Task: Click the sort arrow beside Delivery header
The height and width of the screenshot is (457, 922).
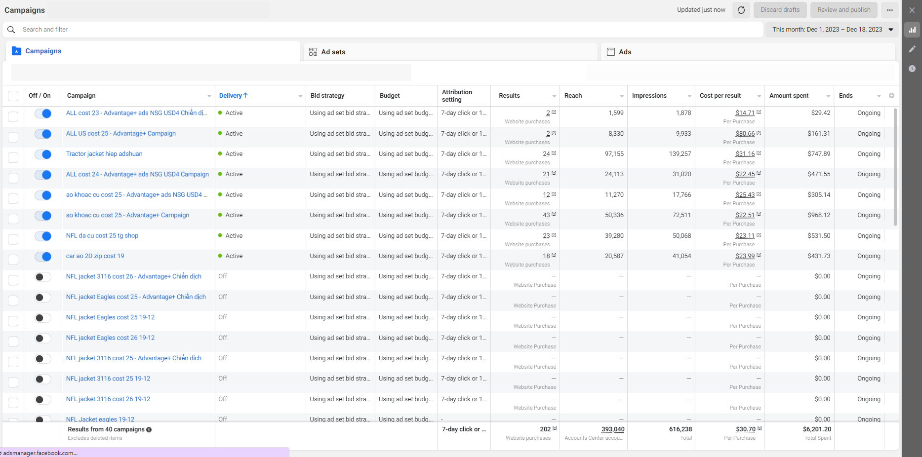Action: [245, 95]
